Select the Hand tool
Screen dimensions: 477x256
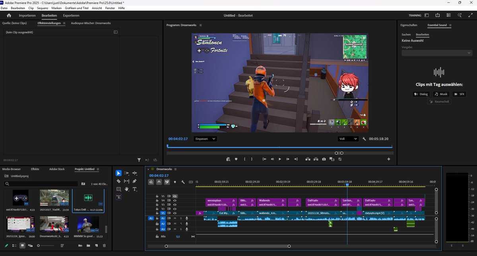(126, 189)
